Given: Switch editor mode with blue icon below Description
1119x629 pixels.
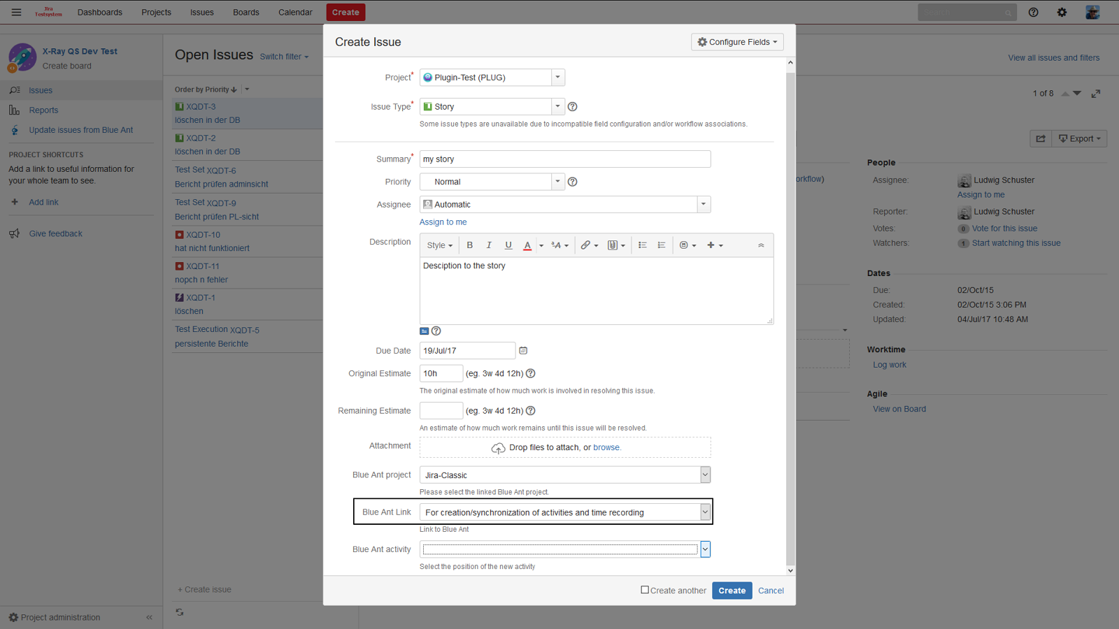Looking at the screenshot, I should (425, 331).
